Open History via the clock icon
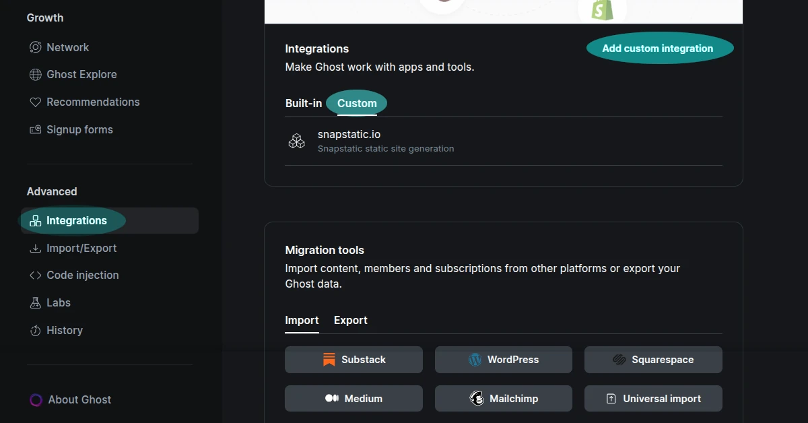 point(35,330)
